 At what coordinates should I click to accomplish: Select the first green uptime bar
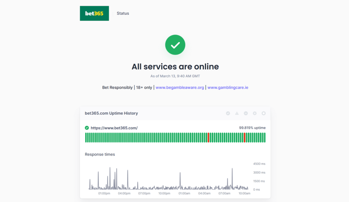(86, 138)
